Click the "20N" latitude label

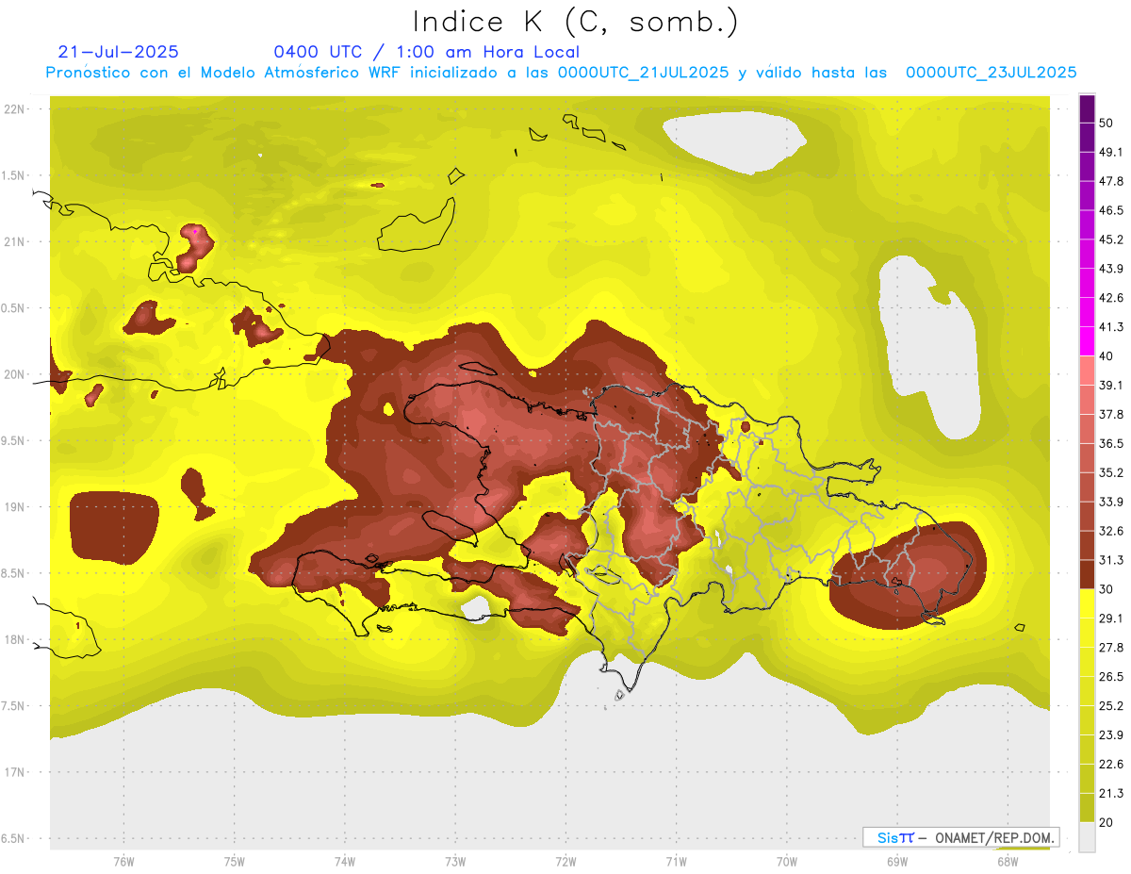click(14, 374)
